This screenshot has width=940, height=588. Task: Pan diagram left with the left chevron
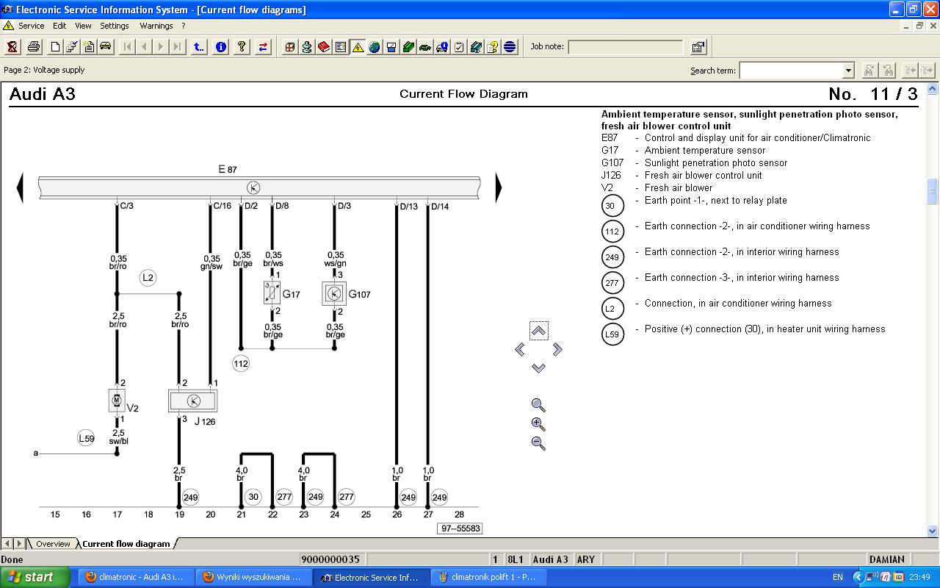pos(520,350)
